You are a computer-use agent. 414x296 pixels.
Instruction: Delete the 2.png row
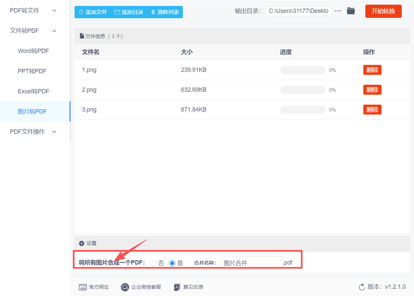(372, 90)
